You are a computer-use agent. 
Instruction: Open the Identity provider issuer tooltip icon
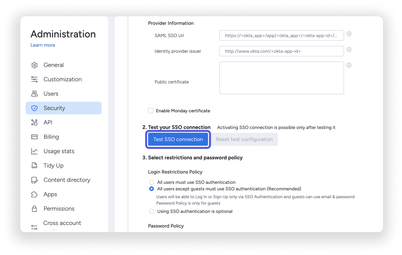coord(349,50)
